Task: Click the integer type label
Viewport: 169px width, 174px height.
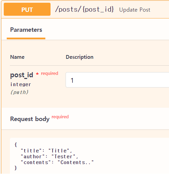Action: (x=20, y=84)
